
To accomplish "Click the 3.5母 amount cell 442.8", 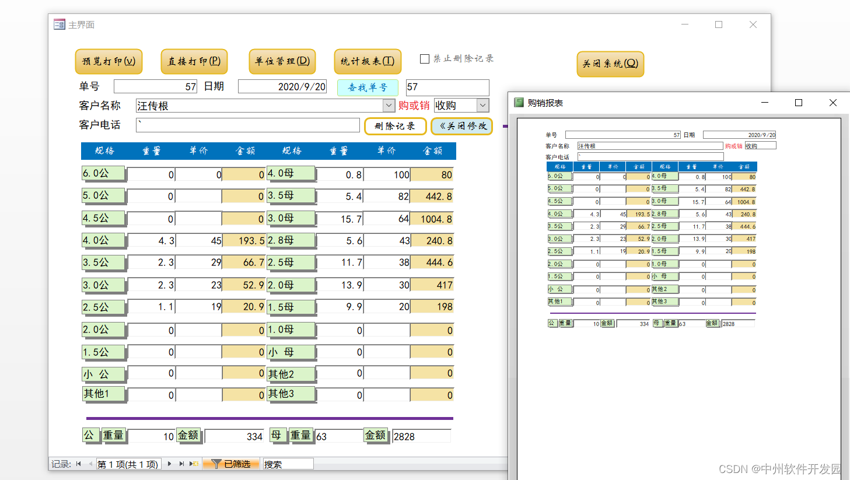I will (432, 197).
